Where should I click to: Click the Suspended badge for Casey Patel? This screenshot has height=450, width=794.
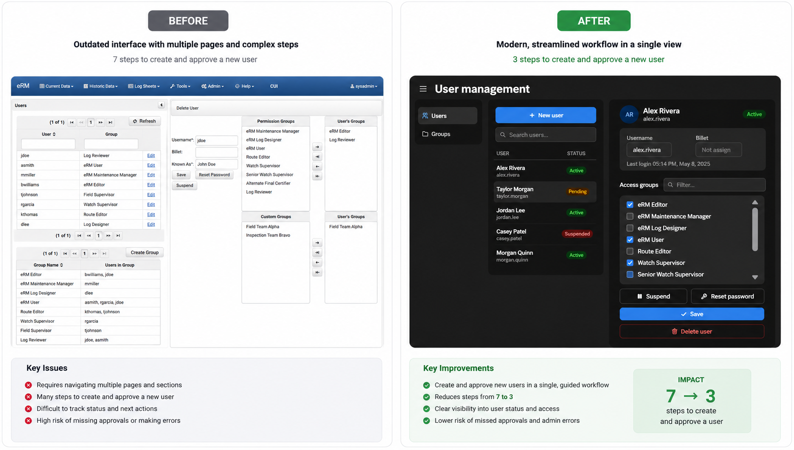click(x=577, y=234)
